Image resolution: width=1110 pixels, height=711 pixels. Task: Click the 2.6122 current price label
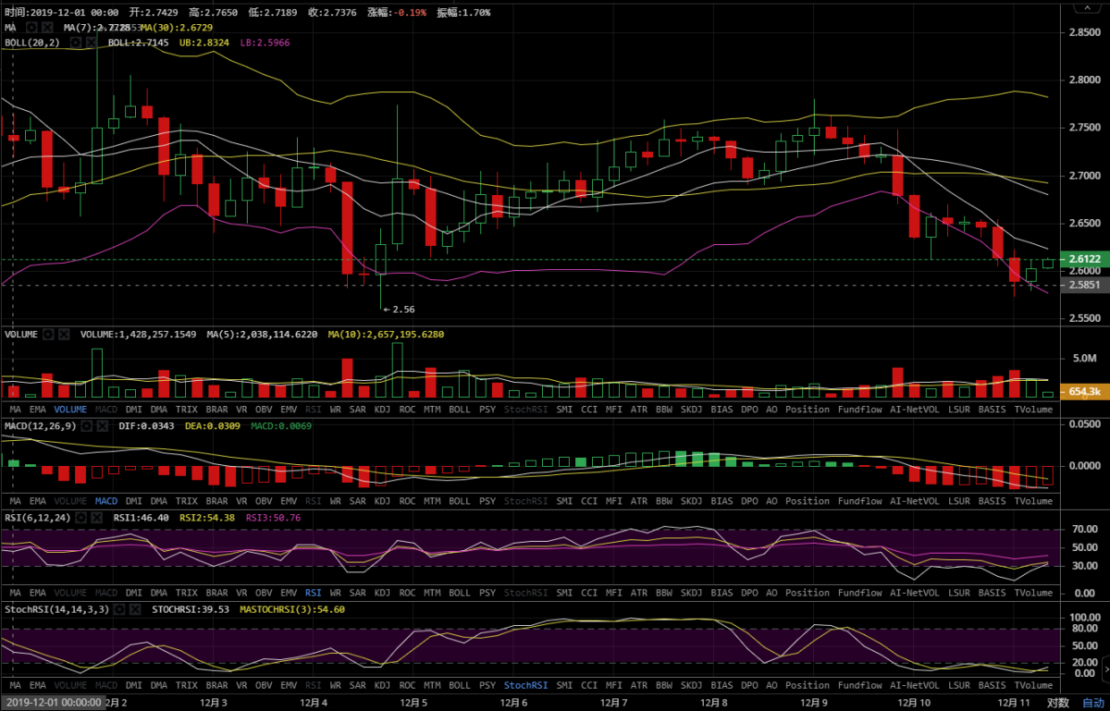tap(1083, 260)
